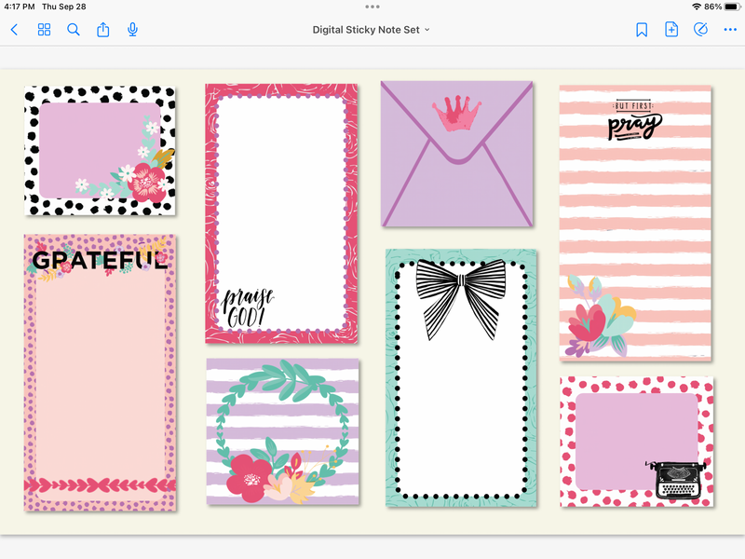
Task: Select the purple envelope with pink crown
Action: click(x=457, y=154)
